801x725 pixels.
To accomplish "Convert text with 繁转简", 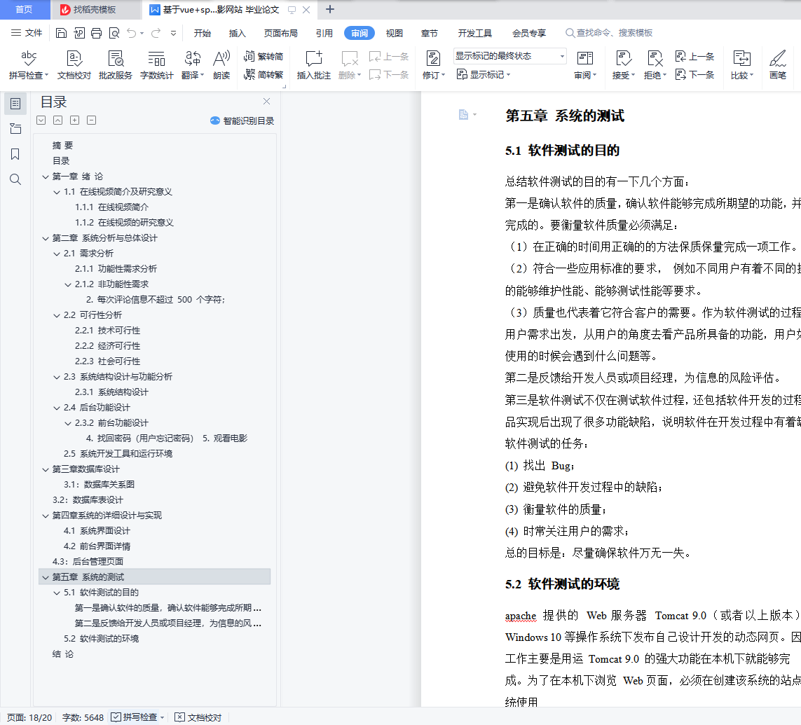I will pos(263,56).
